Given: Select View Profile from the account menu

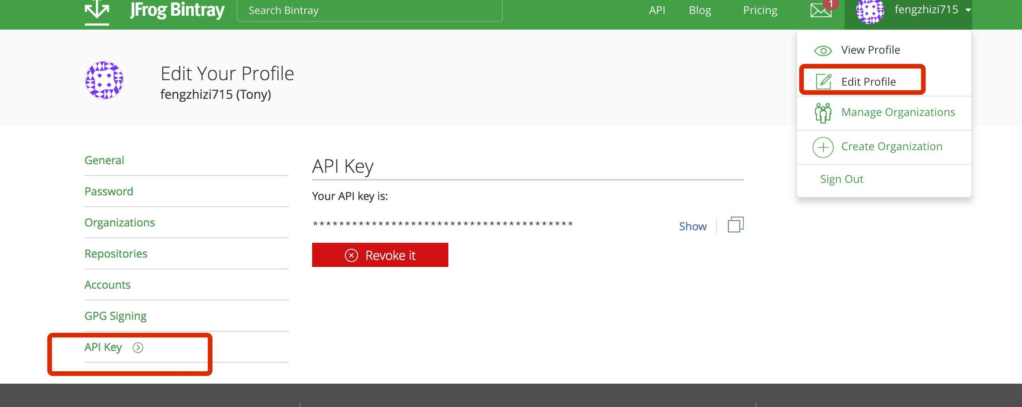Looking at the screenshot, I should [x=871, y=49].
